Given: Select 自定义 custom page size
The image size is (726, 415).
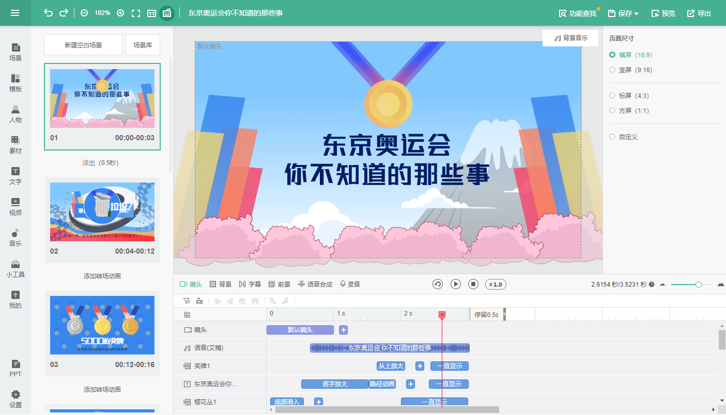Looking at the screenshot, I should click(624, 137).
